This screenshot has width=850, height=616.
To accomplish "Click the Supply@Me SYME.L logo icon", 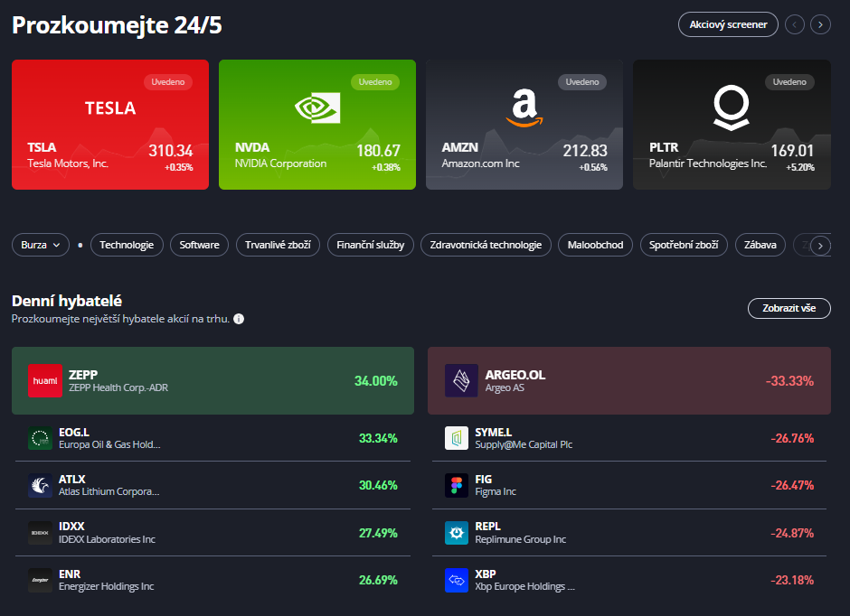I will (457, 438).
